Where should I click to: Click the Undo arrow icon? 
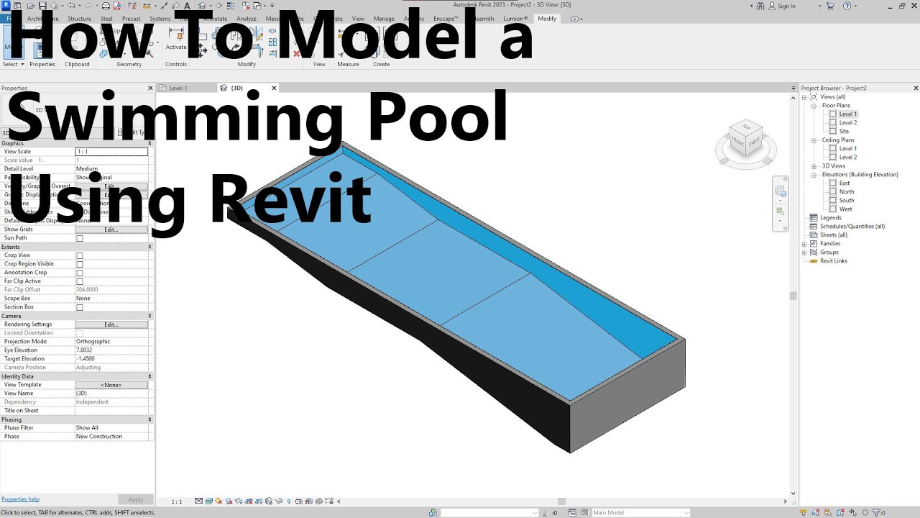(70, 6)
